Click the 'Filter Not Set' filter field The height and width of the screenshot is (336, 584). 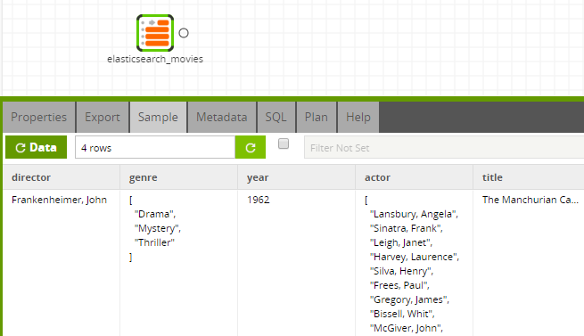444,148
